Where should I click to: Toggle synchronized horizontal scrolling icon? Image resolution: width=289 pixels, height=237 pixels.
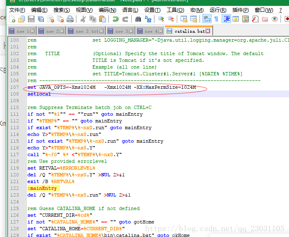(x=194, y=19)
